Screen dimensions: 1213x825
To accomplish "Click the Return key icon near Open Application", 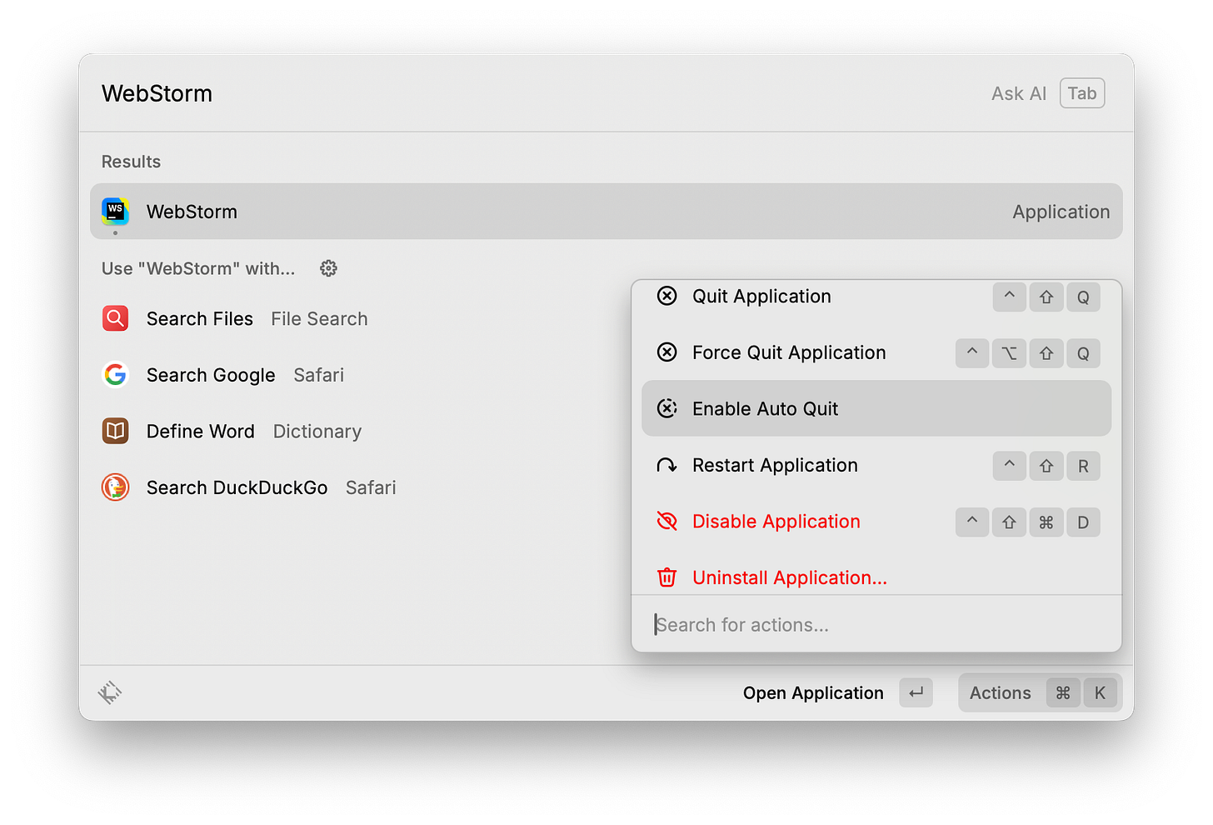I will (x=916, y=692).
